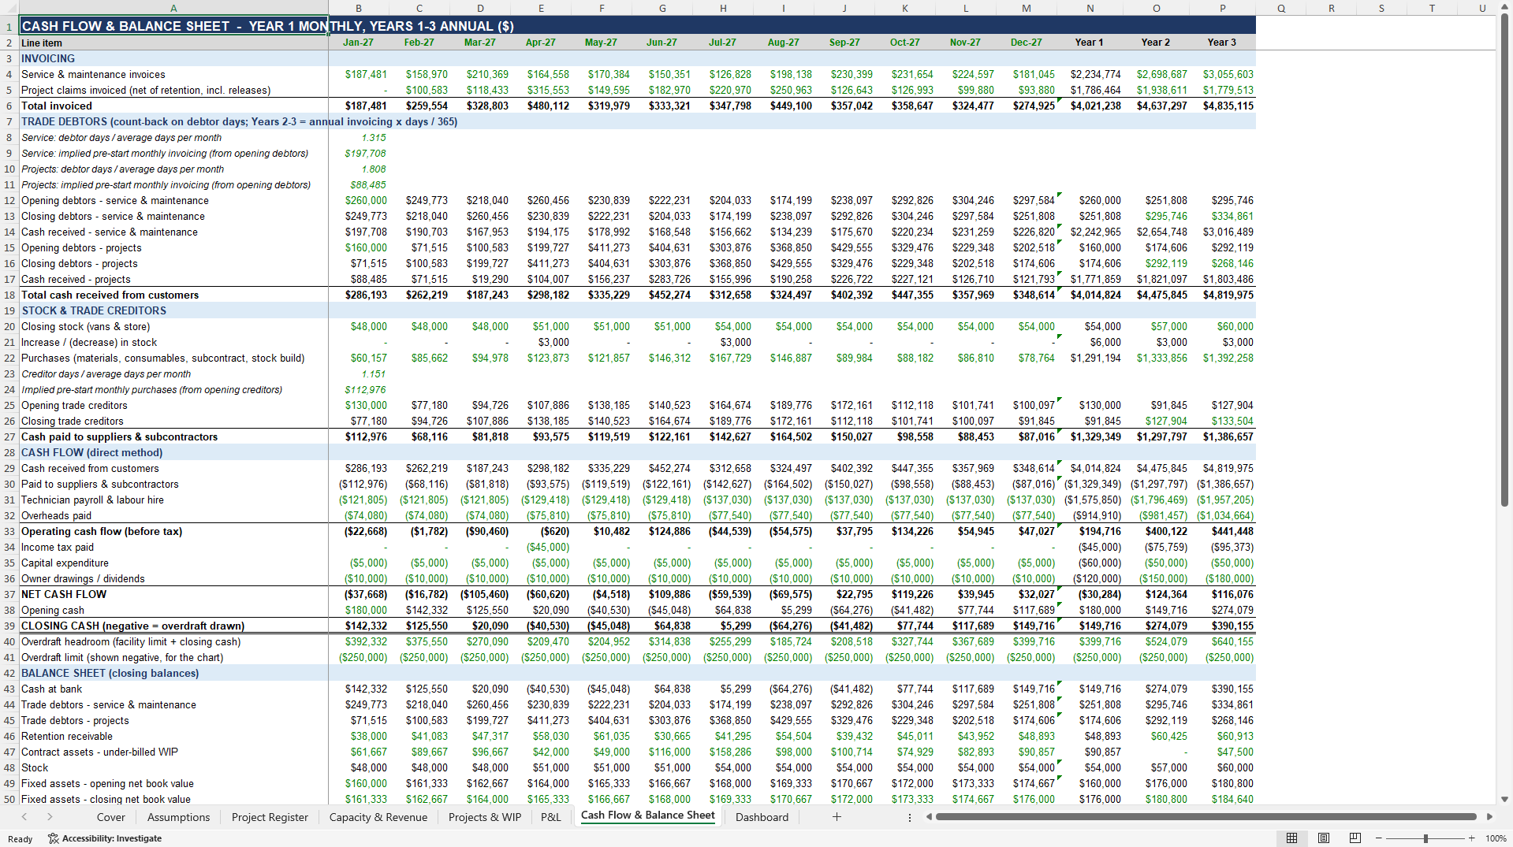Click the zoom in plus button
The image size is (1513, 847).
coord(1471,838)
